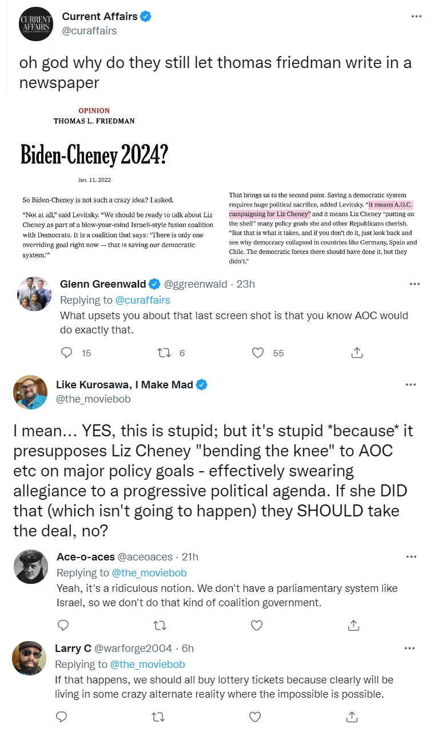Image resolution: width=438 pixels, height=732 pixels.
Task: Open more options on Current Affairs tweet
Action: (416, 17)
